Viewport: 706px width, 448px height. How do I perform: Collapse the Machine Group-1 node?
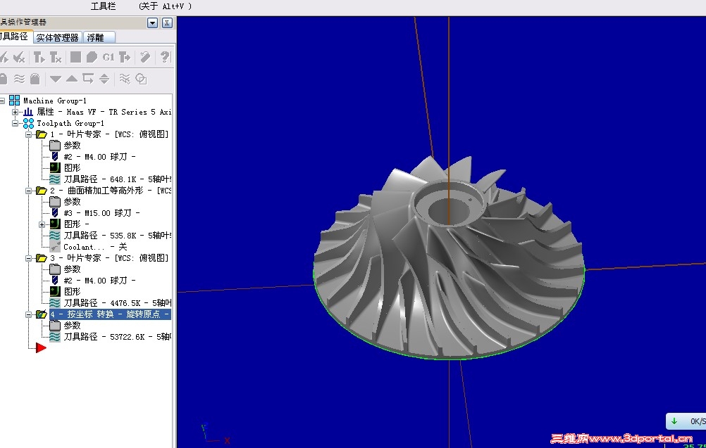(x=2, y=101)
